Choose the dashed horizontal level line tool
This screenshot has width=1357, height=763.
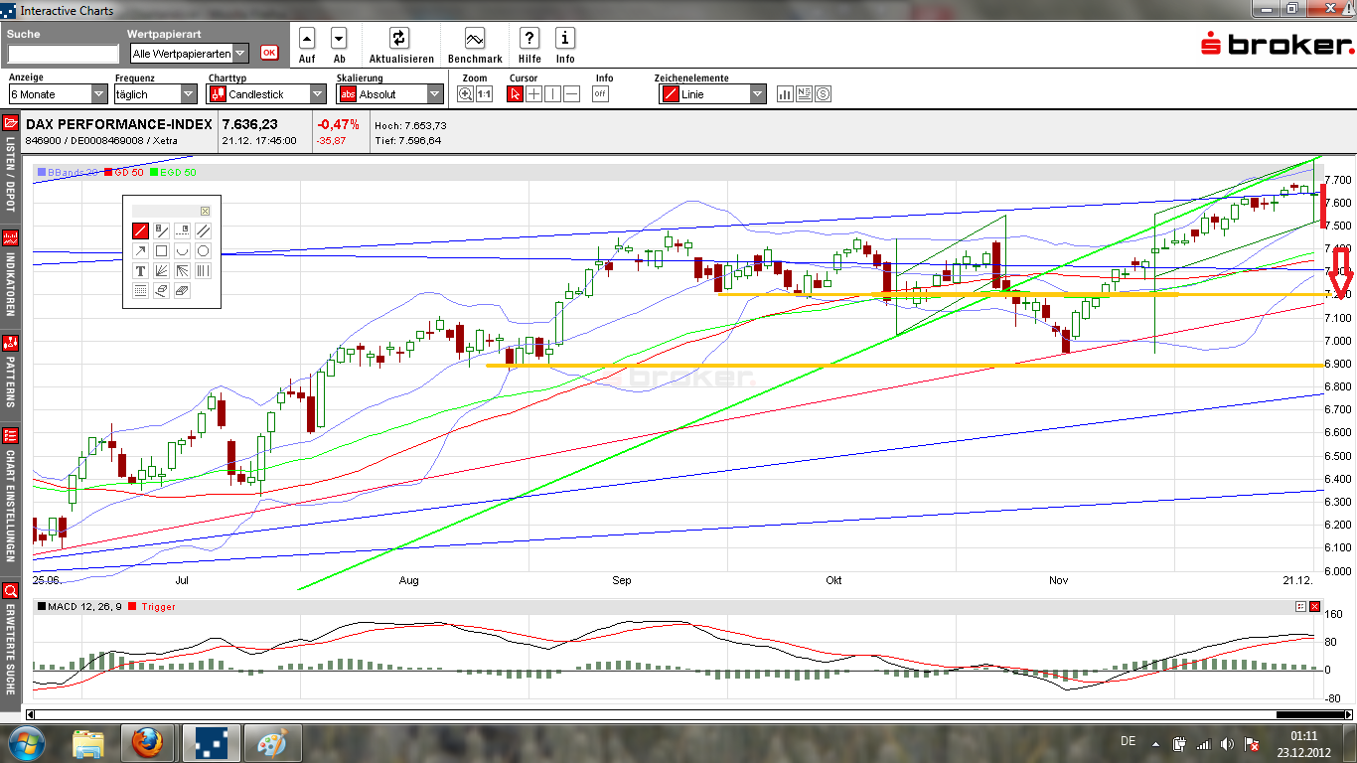pyautogui.click(x=182, y=231)
